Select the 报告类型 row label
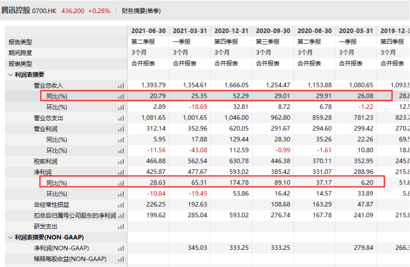 [20, 42]
